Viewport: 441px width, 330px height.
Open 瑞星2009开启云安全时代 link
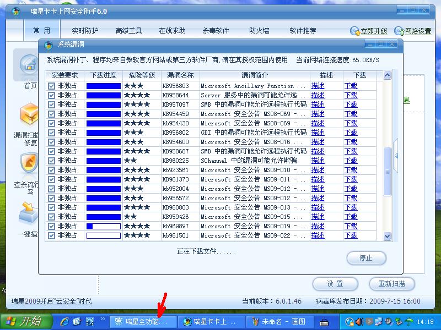[51, 301]
